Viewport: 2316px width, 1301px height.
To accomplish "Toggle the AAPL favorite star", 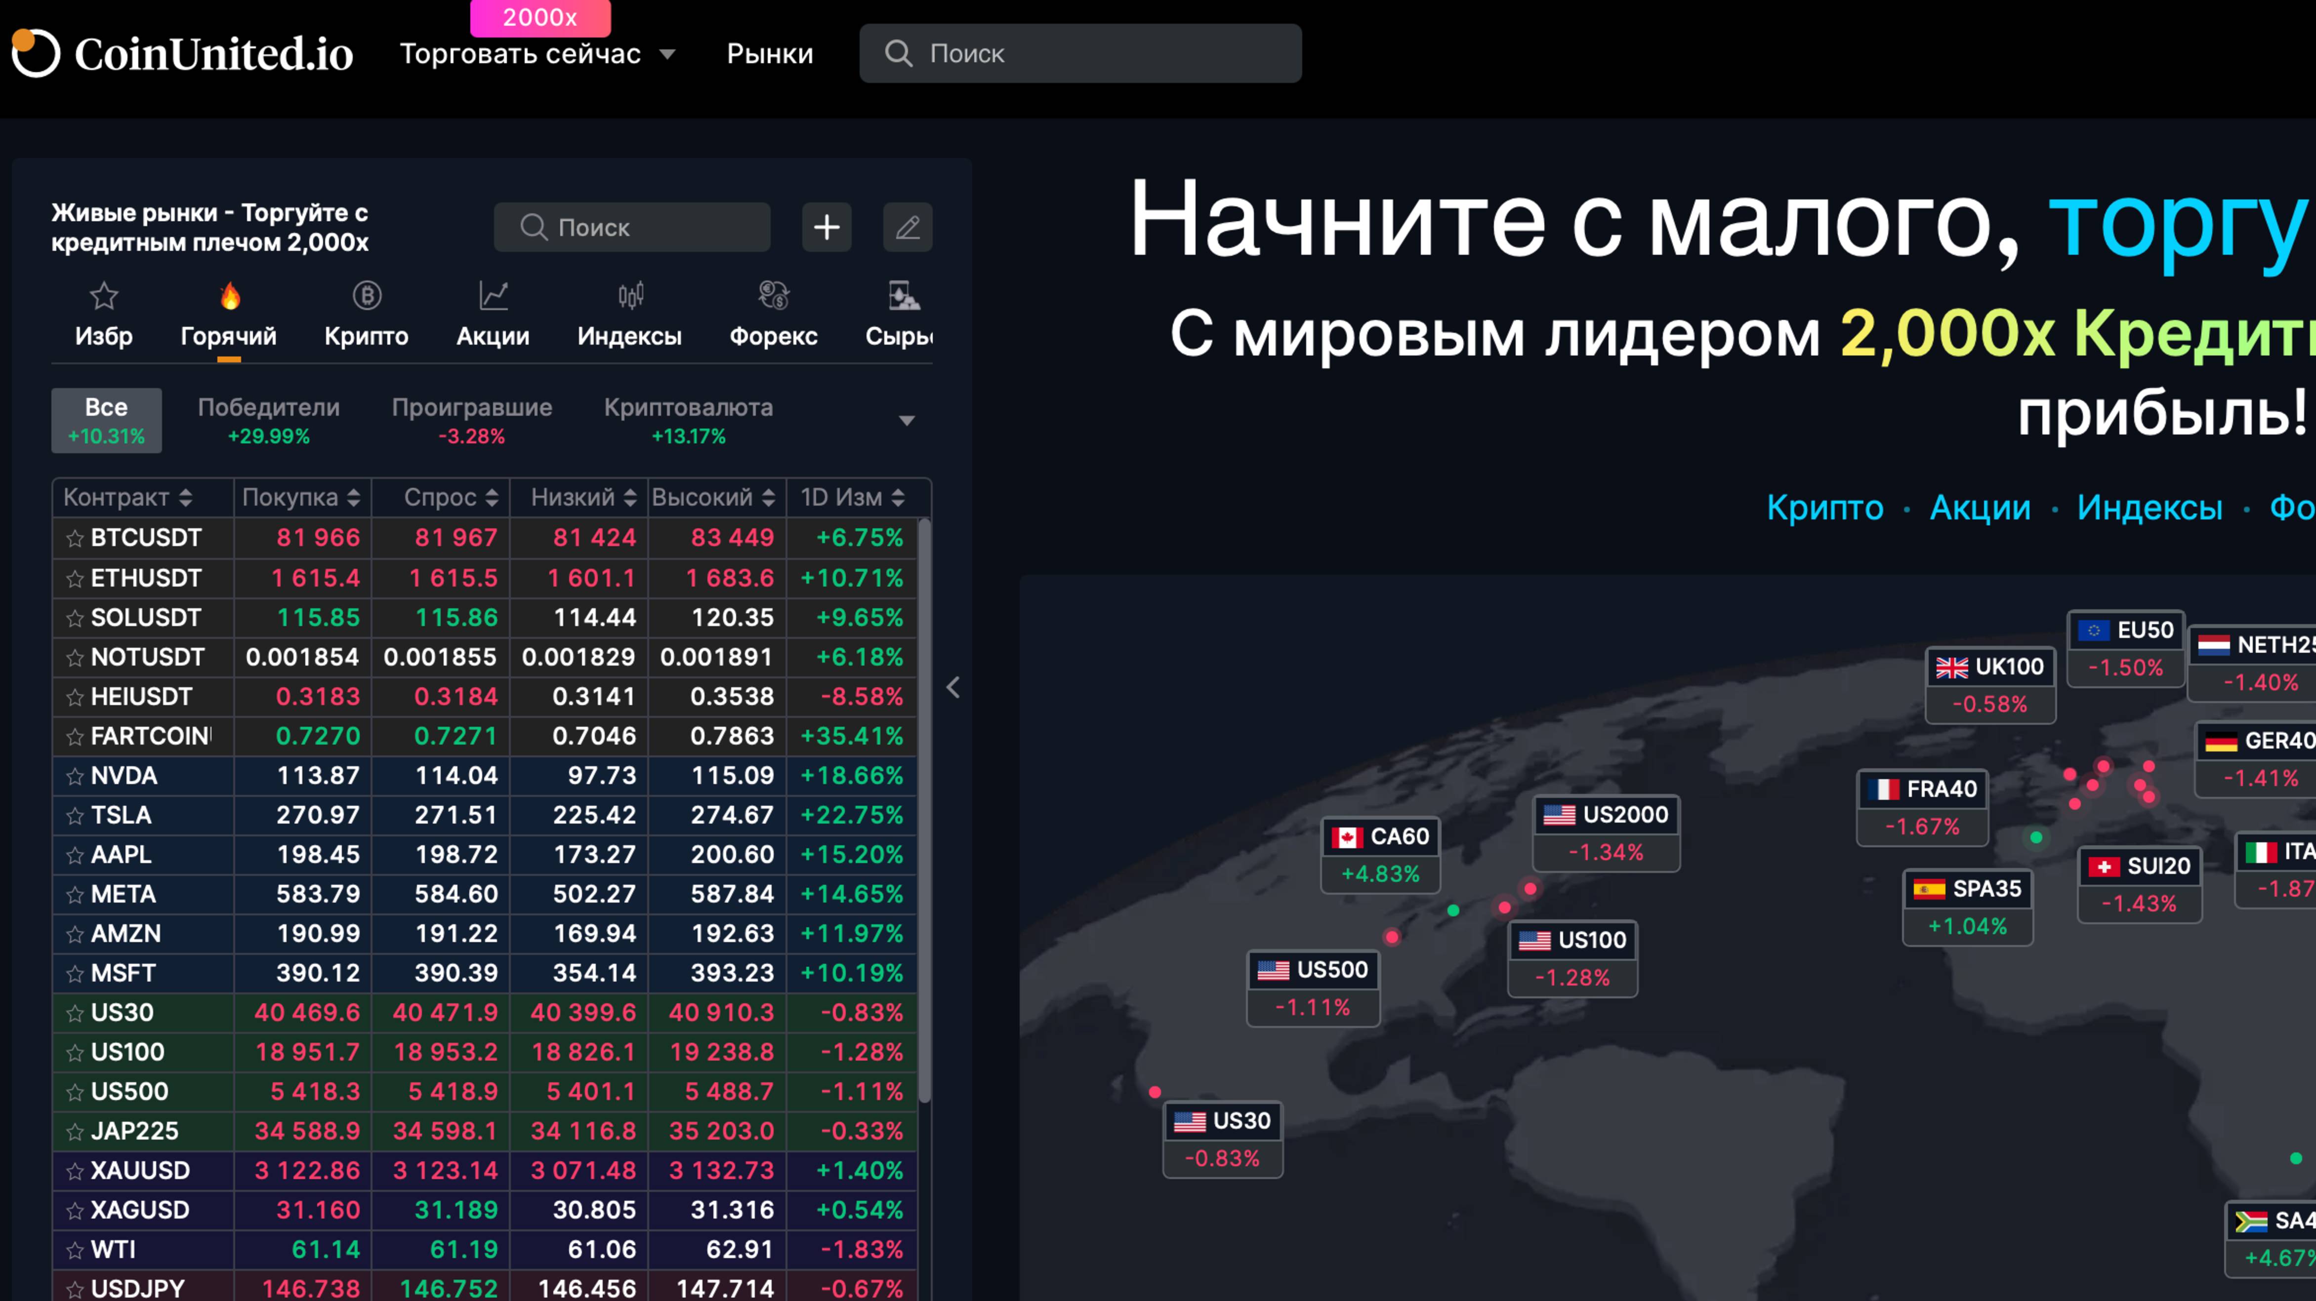I will pyautogui.click(x=75, y=855).
